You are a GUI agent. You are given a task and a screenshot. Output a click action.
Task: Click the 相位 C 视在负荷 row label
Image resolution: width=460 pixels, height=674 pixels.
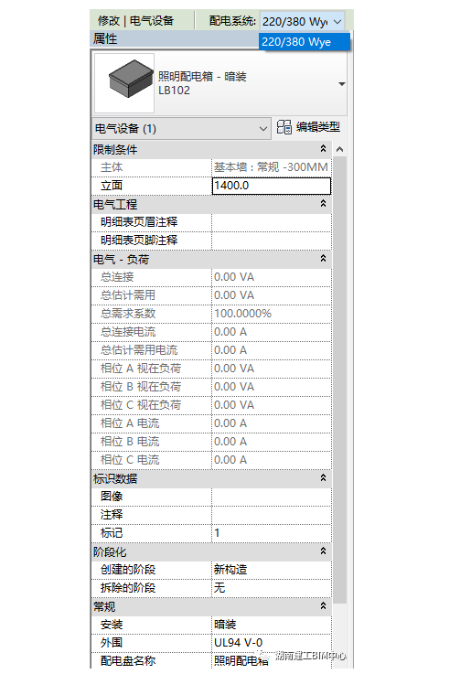coord(141,405)
